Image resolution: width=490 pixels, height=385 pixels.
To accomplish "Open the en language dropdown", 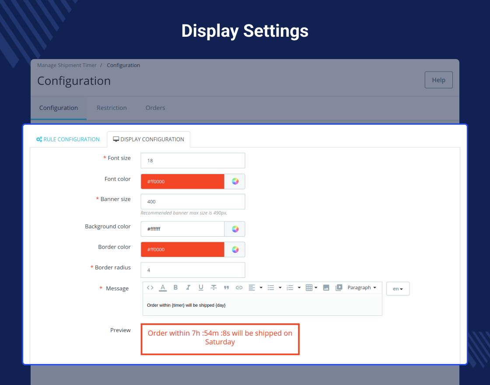I will [x=398, y=289].
